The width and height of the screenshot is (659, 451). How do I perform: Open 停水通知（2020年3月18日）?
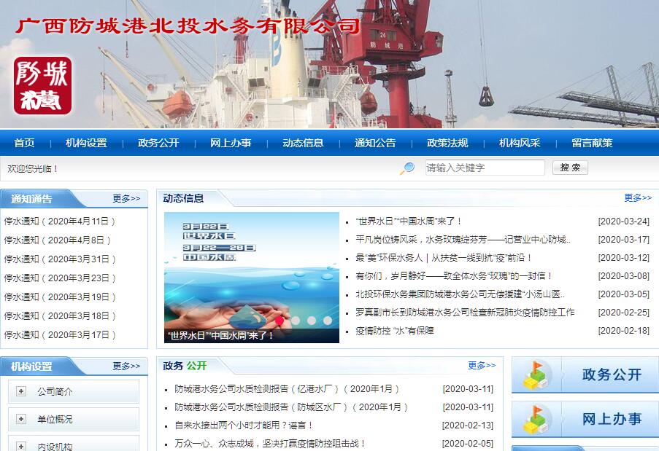tap(60, 315)
